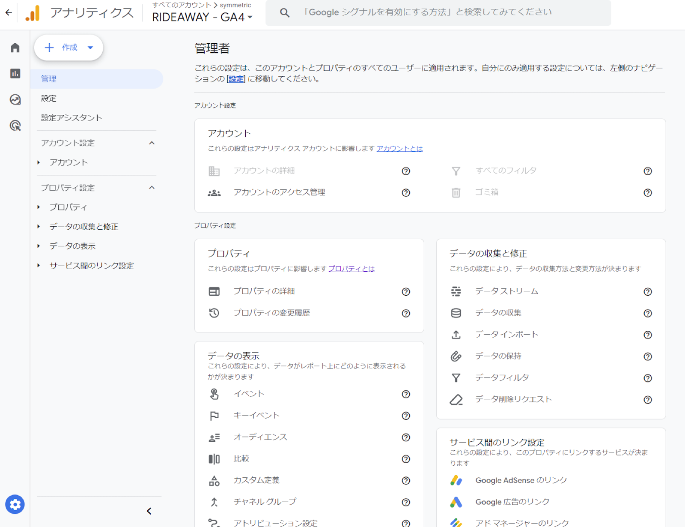Help icon for アカウントの詳細
Screen dimensions: 685x527
click(406, 171)
